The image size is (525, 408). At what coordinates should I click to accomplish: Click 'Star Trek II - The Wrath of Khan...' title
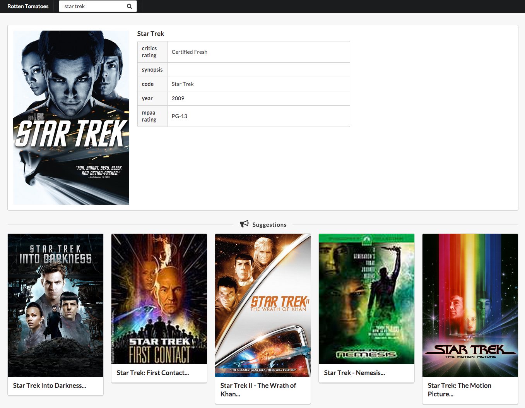coord(258,390)
